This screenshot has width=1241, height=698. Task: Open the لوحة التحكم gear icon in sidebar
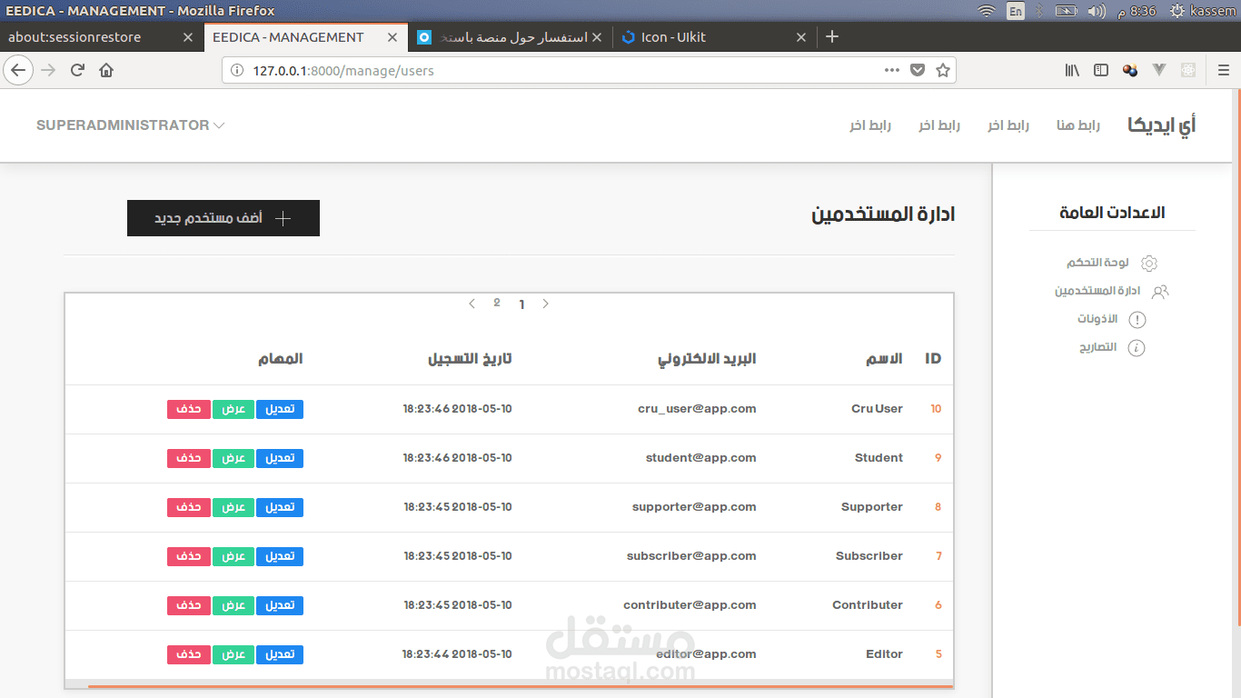[x=1149, y=262]
